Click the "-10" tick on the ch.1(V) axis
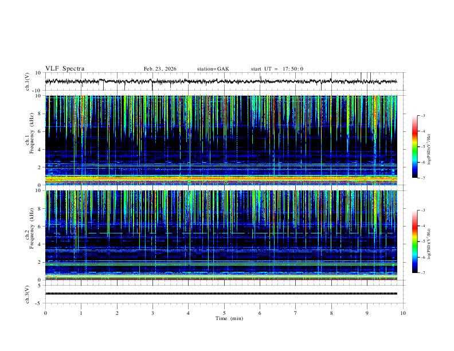 pos(37,91)
